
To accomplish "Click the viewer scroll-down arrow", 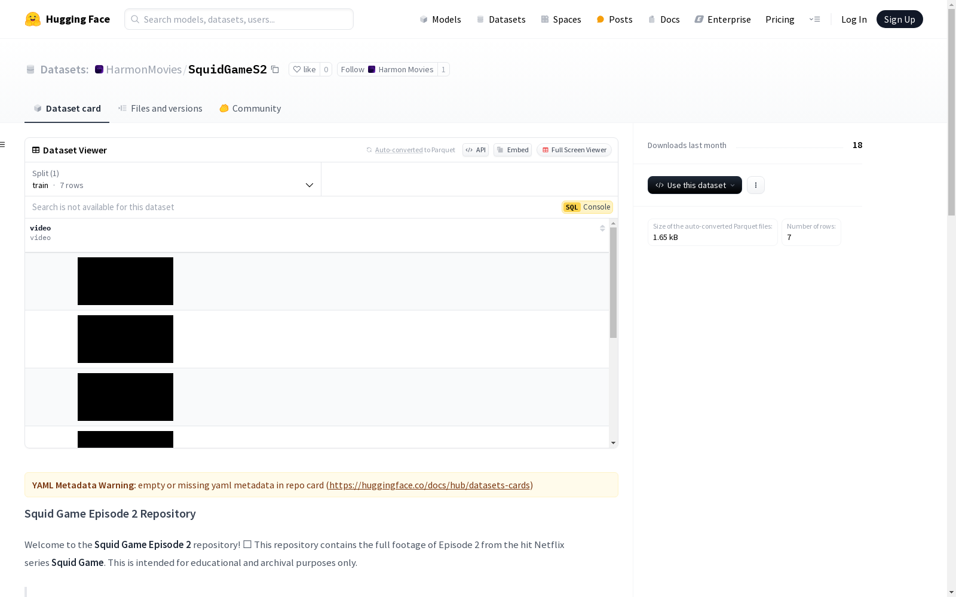I will tap(613, 443).
